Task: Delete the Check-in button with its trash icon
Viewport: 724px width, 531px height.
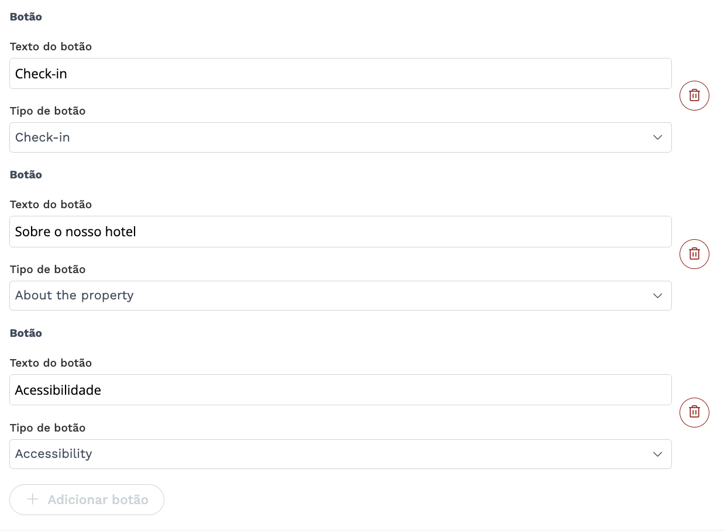Action: point(694,95)
